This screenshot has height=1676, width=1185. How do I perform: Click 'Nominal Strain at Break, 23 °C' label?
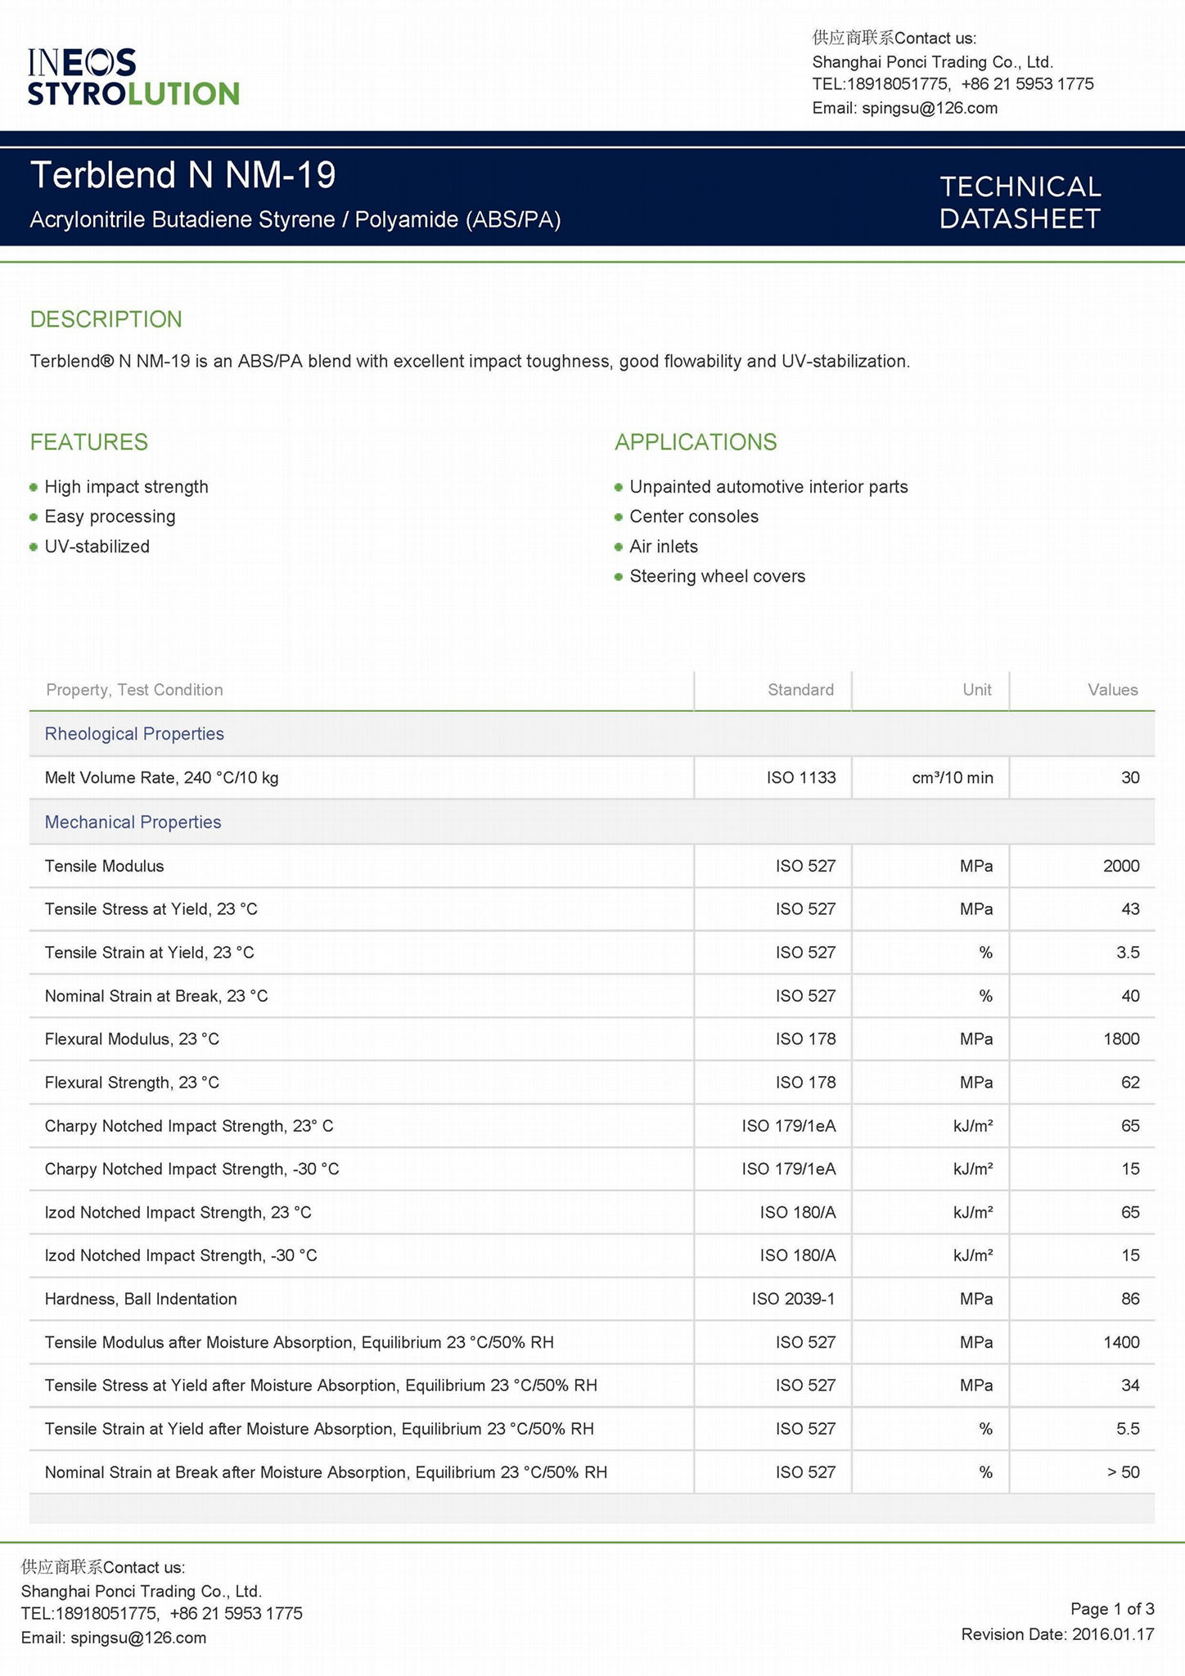tap(156, 996)
